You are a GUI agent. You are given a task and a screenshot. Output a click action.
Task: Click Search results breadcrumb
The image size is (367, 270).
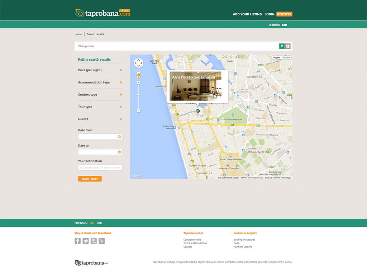pos(95,34)
